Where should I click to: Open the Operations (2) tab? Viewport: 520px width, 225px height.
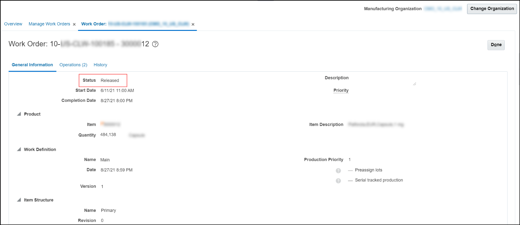click(x=73, y=65)
